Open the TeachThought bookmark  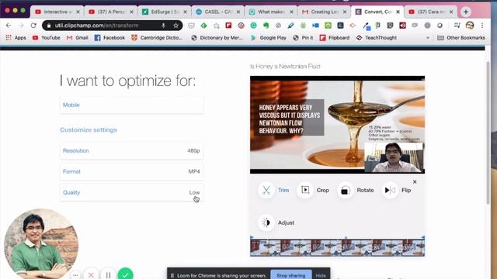tap(377, 38)
